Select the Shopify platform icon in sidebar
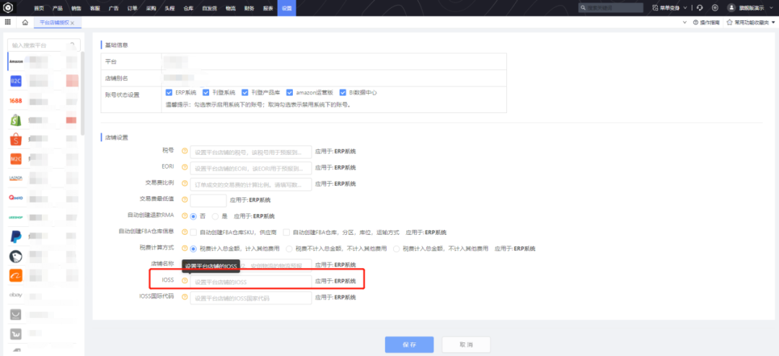 pos(16,120)
